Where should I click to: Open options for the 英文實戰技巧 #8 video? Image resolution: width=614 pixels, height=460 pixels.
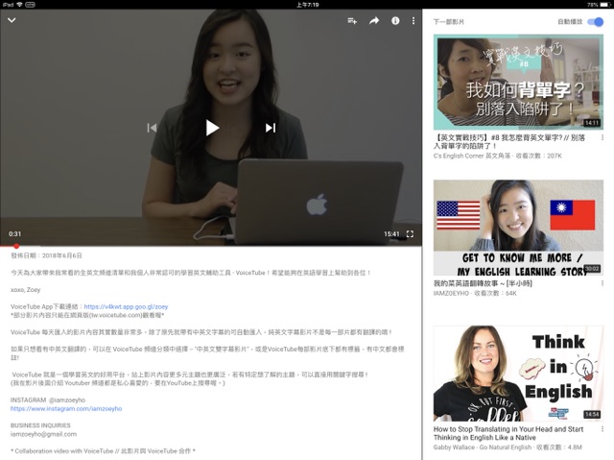[602, 138]
